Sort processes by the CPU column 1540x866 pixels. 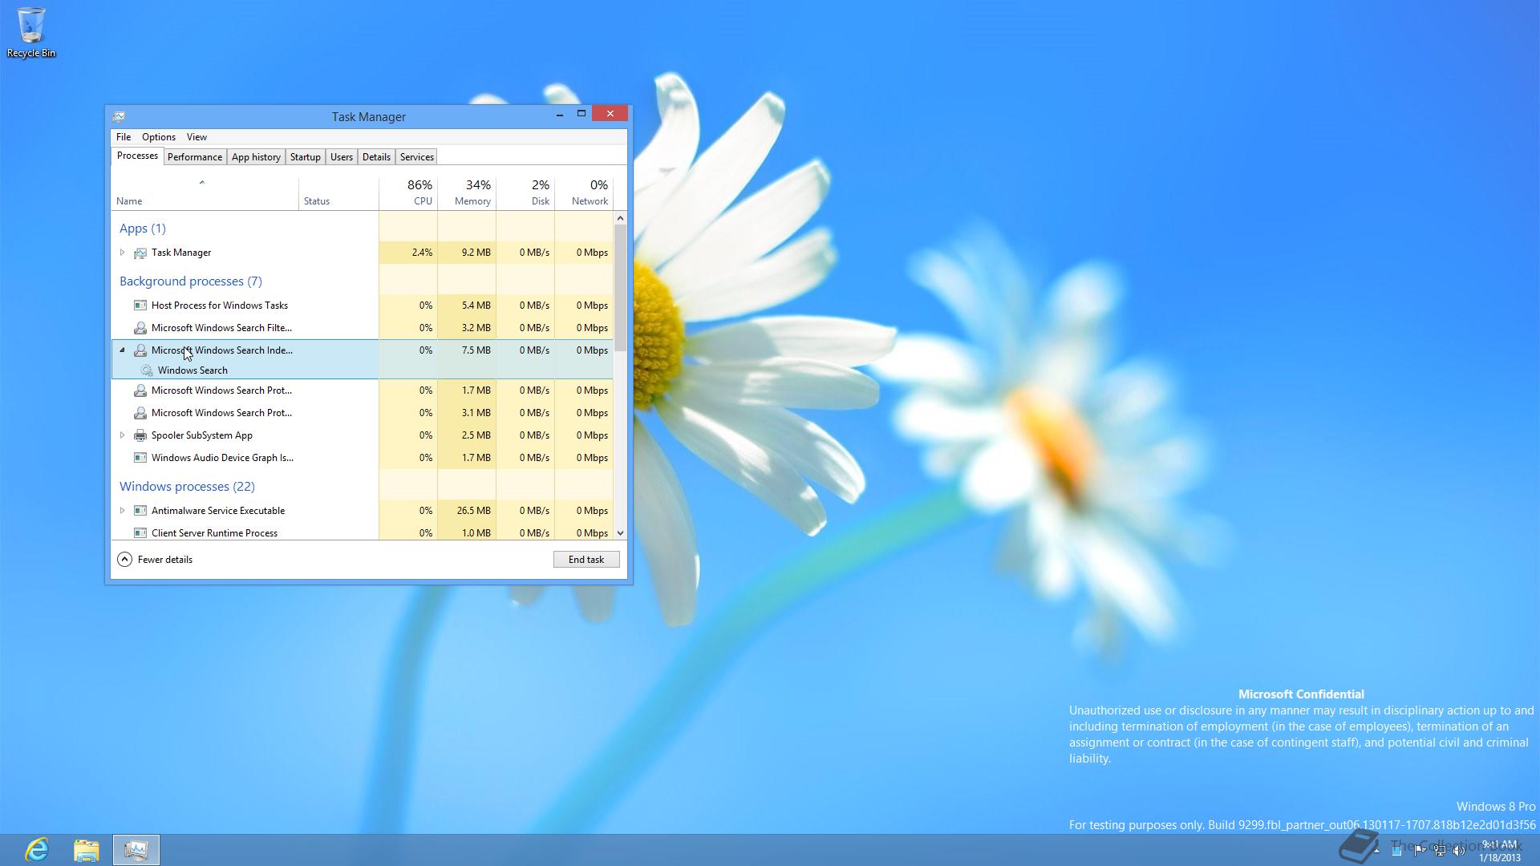coord(408,193)
